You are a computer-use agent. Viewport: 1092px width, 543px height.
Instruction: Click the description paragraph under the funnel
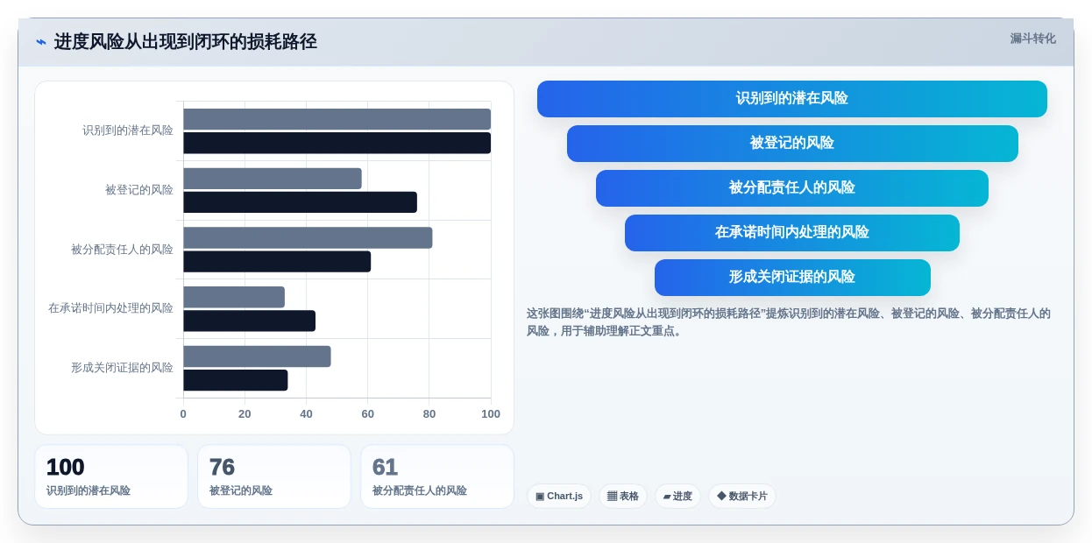789,322
